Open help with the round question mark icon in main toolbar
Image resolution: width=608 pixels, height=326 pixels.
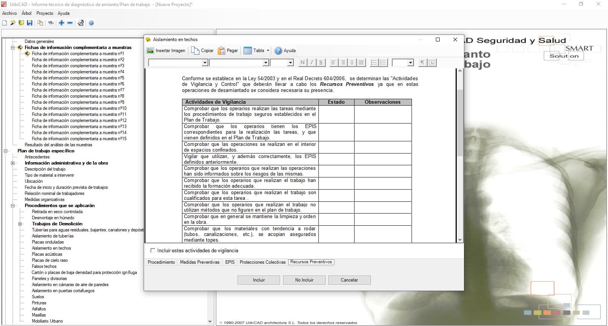pyautogui.click(x=91, y=23)
